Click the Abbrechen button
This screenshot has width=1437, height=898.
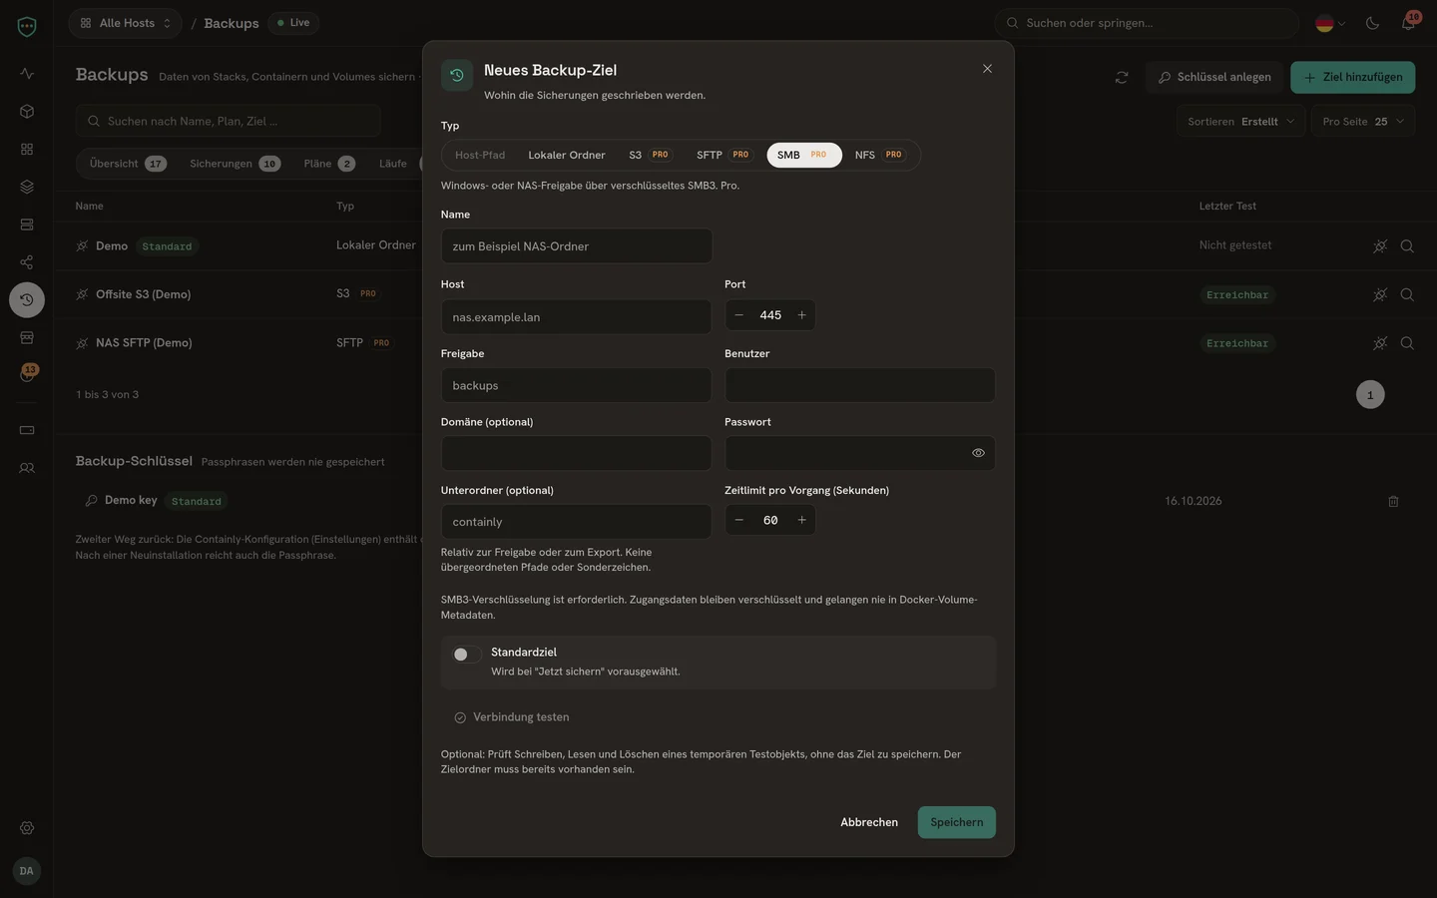(869, 822)
